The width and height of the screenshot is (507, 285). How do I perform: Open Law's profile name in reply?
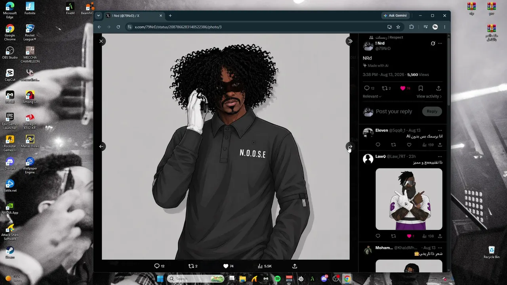click(380, 156)
